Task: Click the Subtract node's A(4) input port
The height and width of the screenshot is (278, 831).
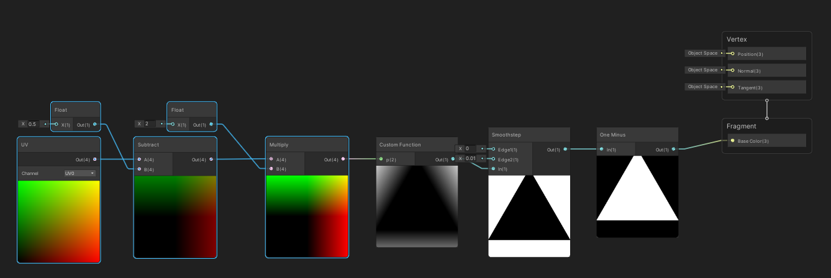Action: [x=139, y=159]
